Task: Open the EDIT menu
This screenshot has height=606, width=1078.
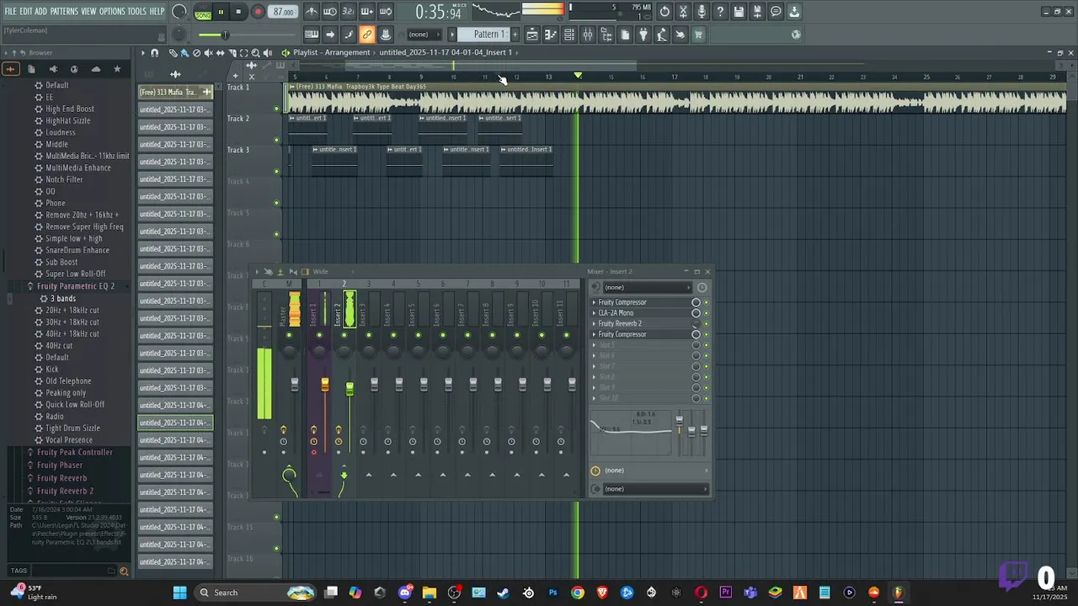Action: [26, 11]
